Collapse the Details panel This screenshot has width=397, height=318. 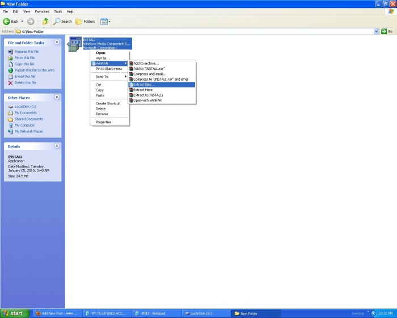coord(57,146)
